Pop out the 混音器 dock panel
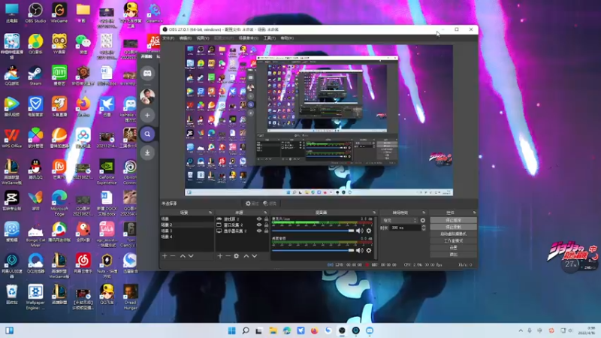 pos(374,213)
